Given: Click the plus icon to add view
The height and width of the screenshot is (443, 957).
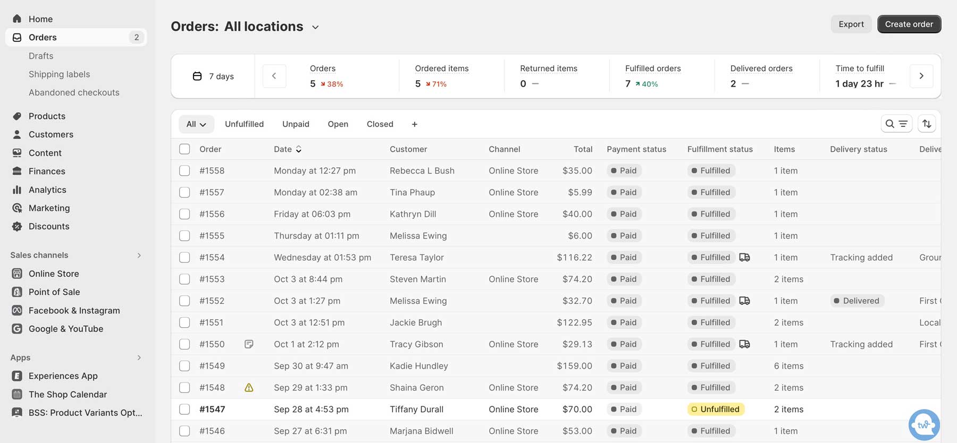Looking at the screenshot, I should click(x=415, y=124).
